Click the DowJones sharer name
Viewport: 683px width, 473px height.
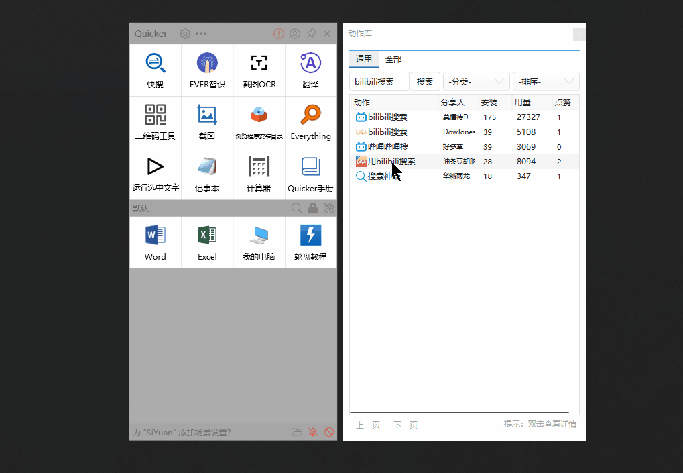459,132
